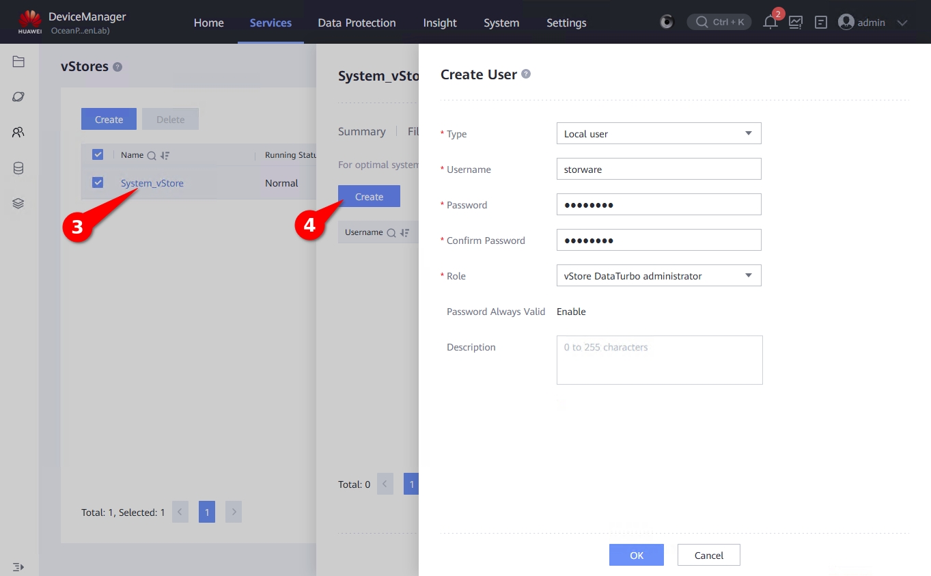Switch to the Insight menu
931x576 pixels.
pos(440,23)
